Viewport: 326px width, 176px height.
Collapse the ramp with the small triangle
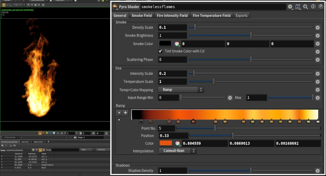(x=119, y=120)
